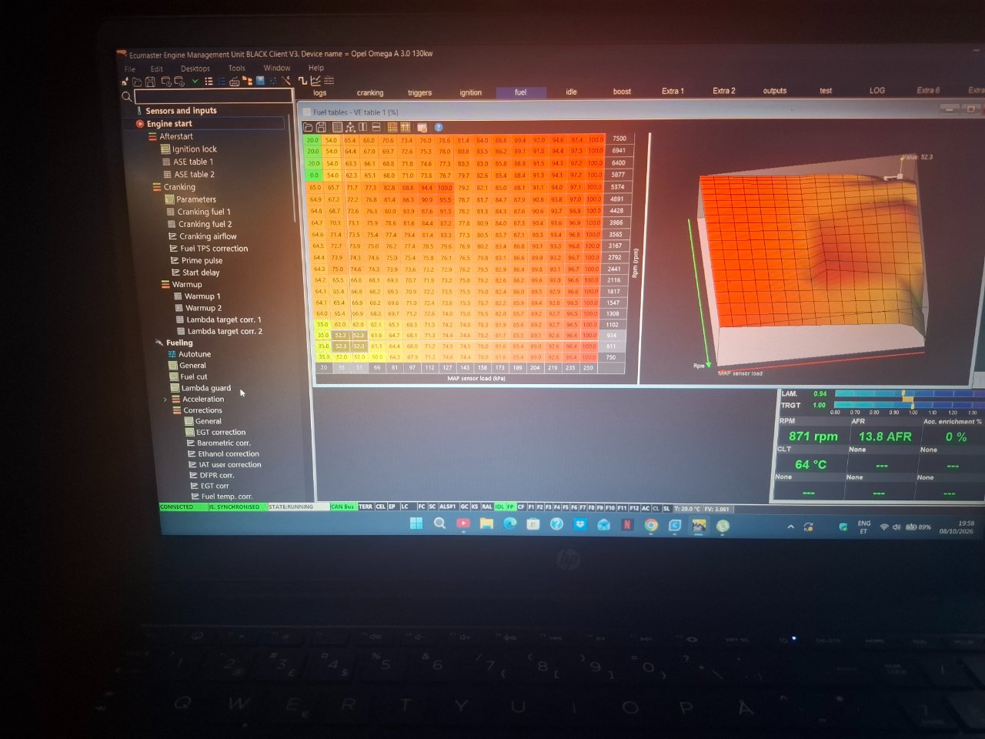Click the Save project icon in main toolbar
This screenshot has width=985, height=739.
click(150, 82)
